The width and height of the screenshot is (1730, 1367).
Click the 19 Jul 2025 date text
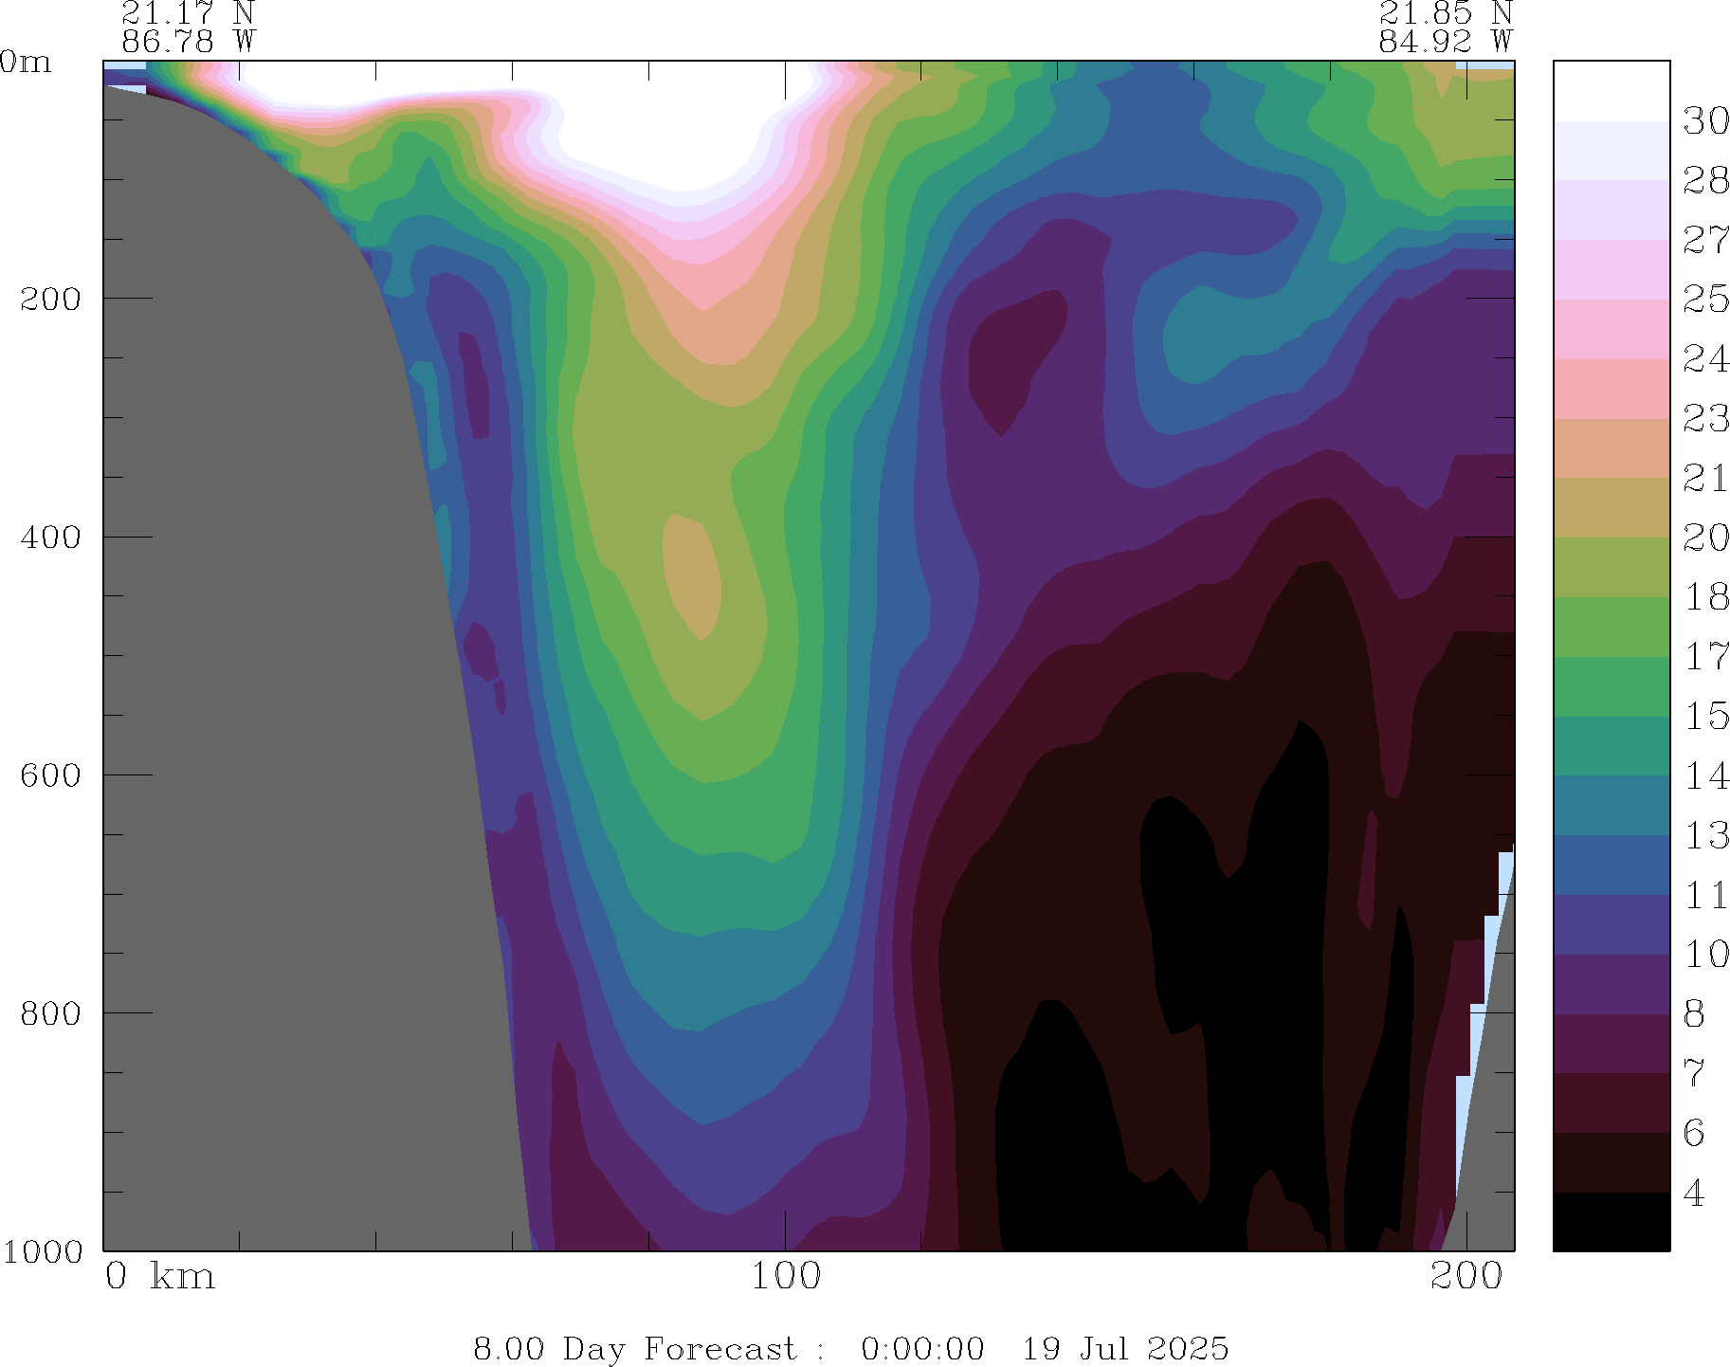1124,1348
